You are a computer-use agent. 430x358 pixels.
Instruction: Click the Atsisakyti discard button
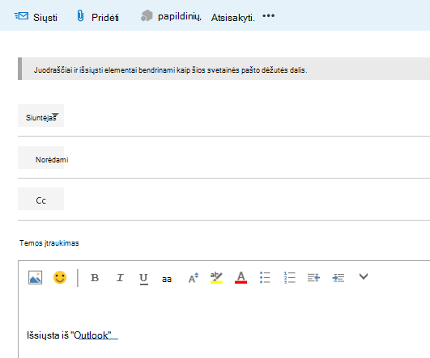pos(233,18)
